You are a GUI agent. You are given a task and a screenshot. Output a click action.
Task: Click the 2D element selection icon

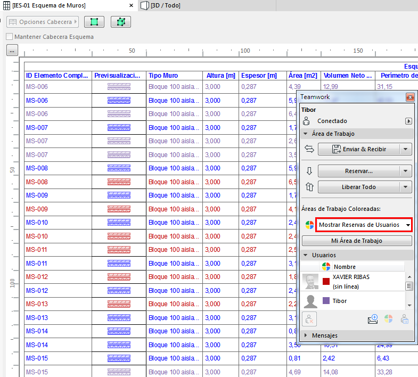[x=94, y=22]
